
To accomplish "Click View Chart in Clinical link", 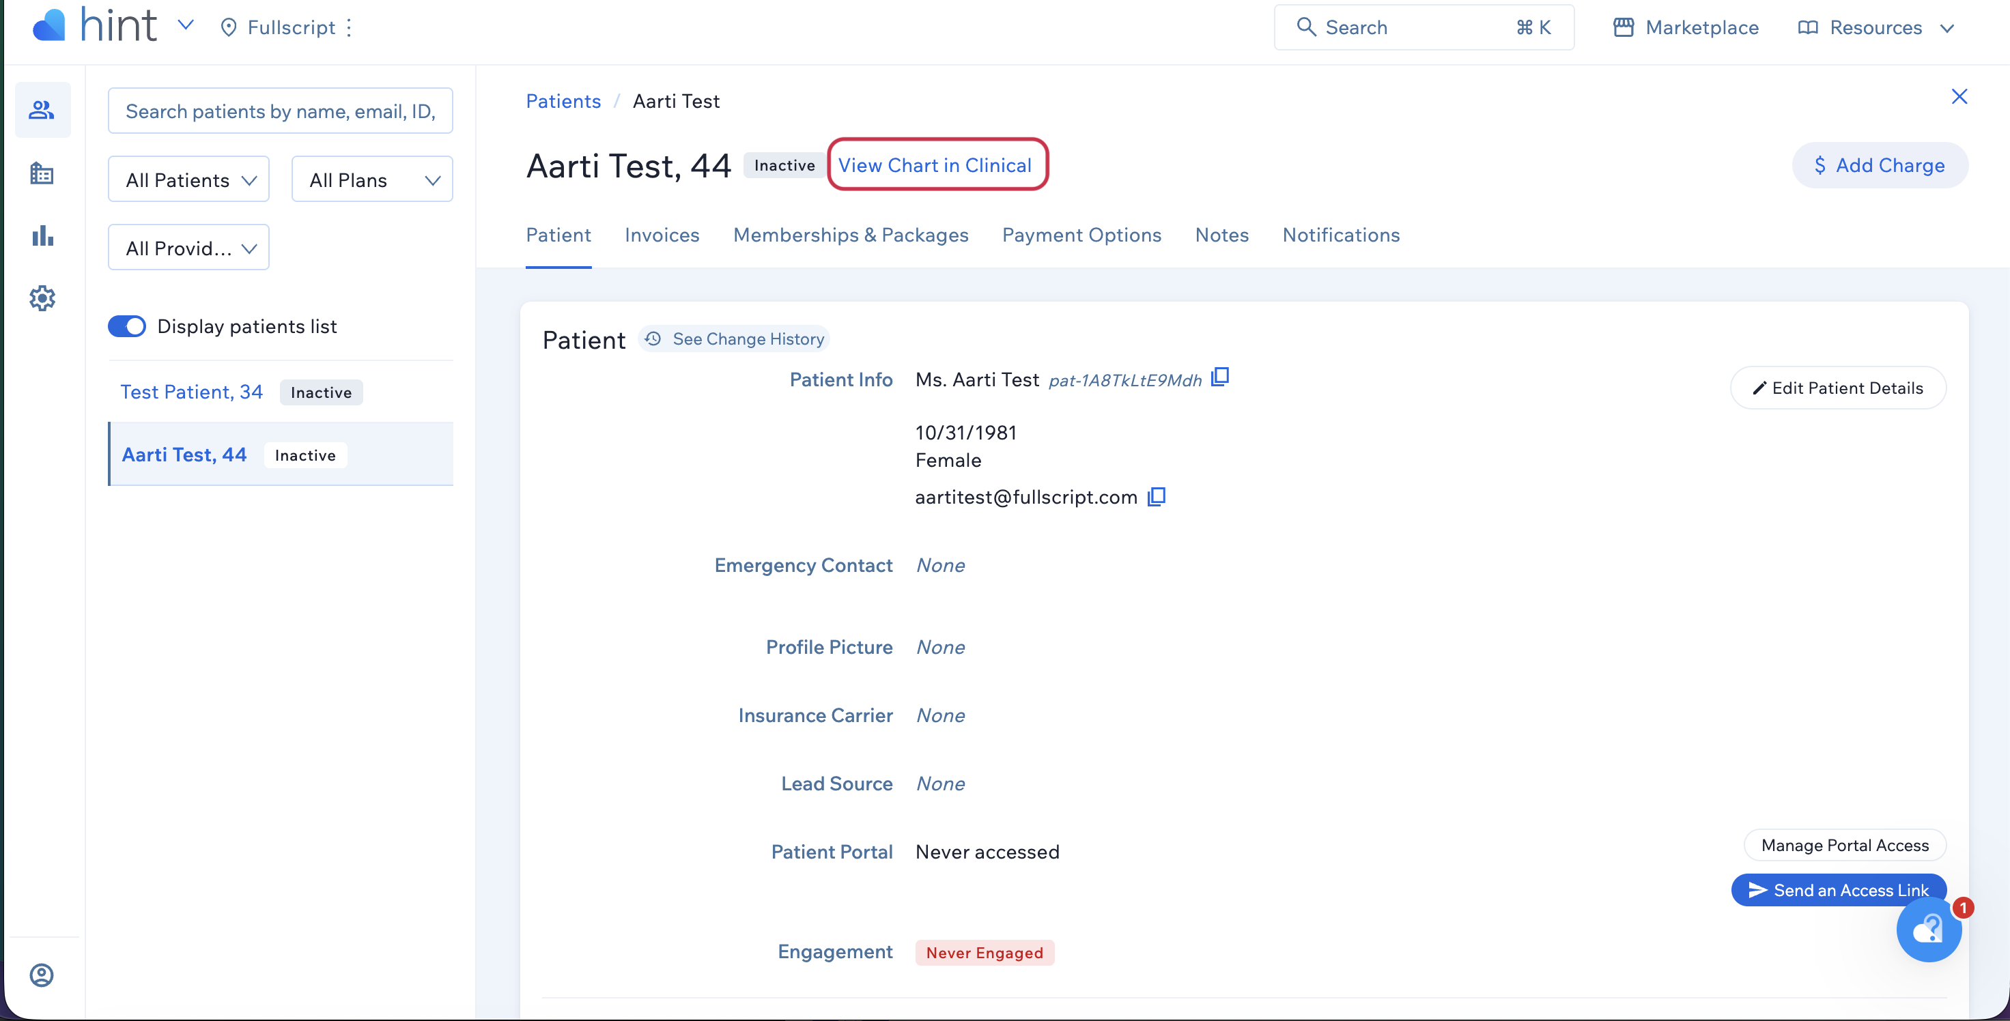I will [x=935, y=165].
